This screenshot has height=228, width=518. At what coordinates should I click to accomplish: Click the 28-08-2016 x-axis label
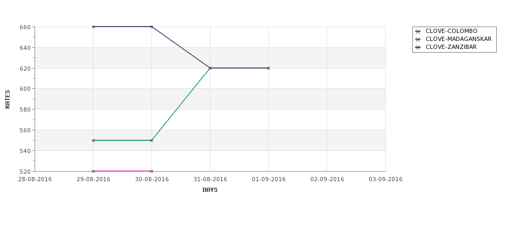[x=35, y=180]
